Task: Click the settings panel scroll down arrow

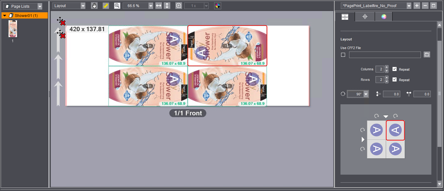Action: tap(440, 184)
